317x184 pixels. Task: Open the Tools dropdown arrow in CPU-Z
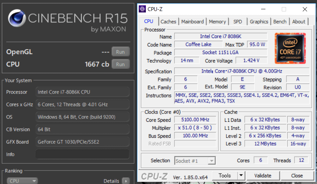(241, 175)
